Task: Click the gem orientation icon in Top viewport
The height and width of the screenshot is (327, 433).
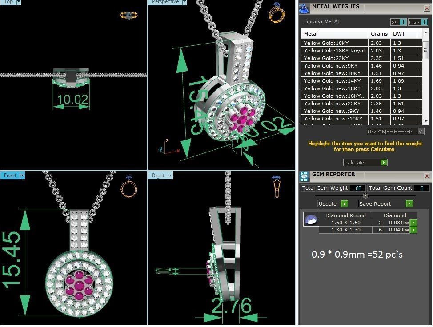Action: (x=128, y=16)
